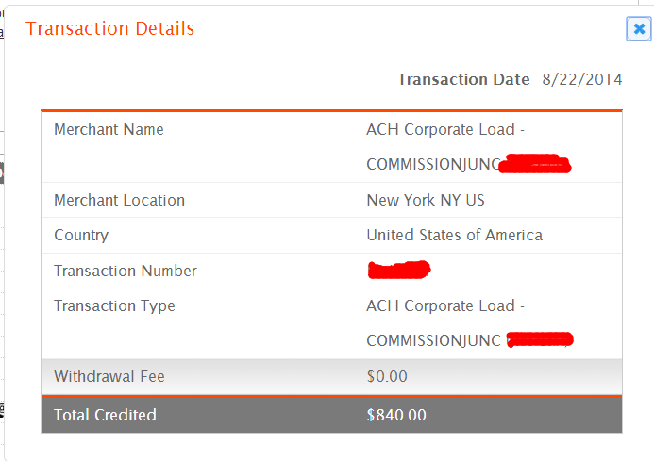
Task: Select the transaction date 8/22/2014
Action: 582,79
